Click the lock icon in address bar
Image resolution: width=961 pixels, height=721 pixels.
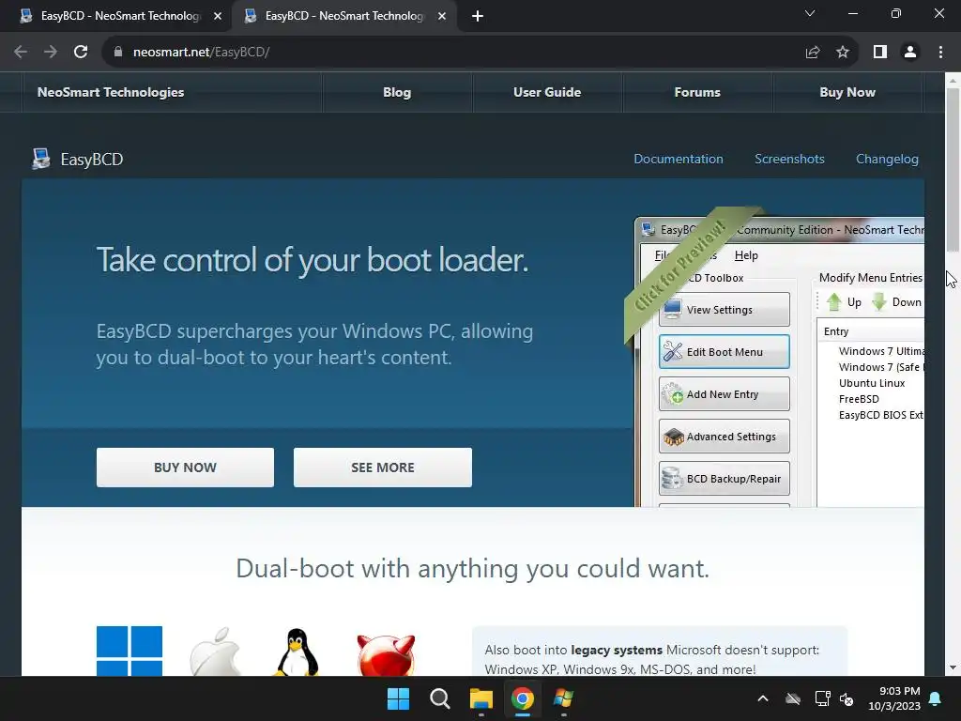tap(118, 53)
